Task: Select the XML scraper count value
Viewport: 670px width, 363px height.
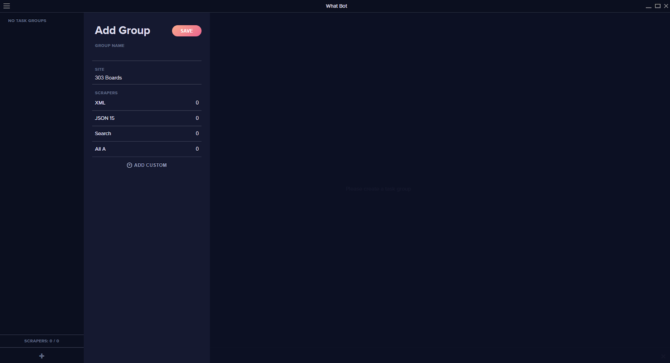Action: pyautogui.click(x=197, y=103)
